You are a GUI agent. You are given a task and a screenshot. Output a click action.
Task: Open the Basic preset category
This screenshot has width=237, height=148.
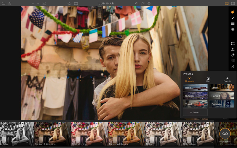[x=195, y=88]
